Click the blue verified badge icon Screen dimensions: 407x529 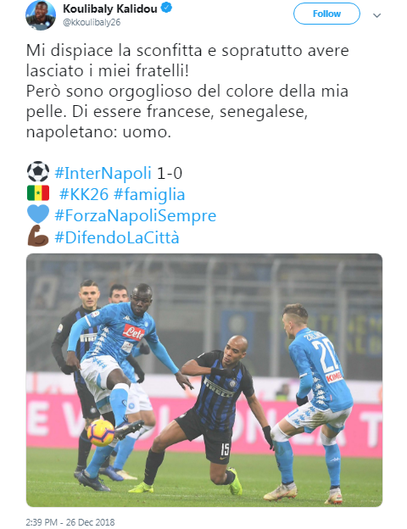[x=166, y=8]
